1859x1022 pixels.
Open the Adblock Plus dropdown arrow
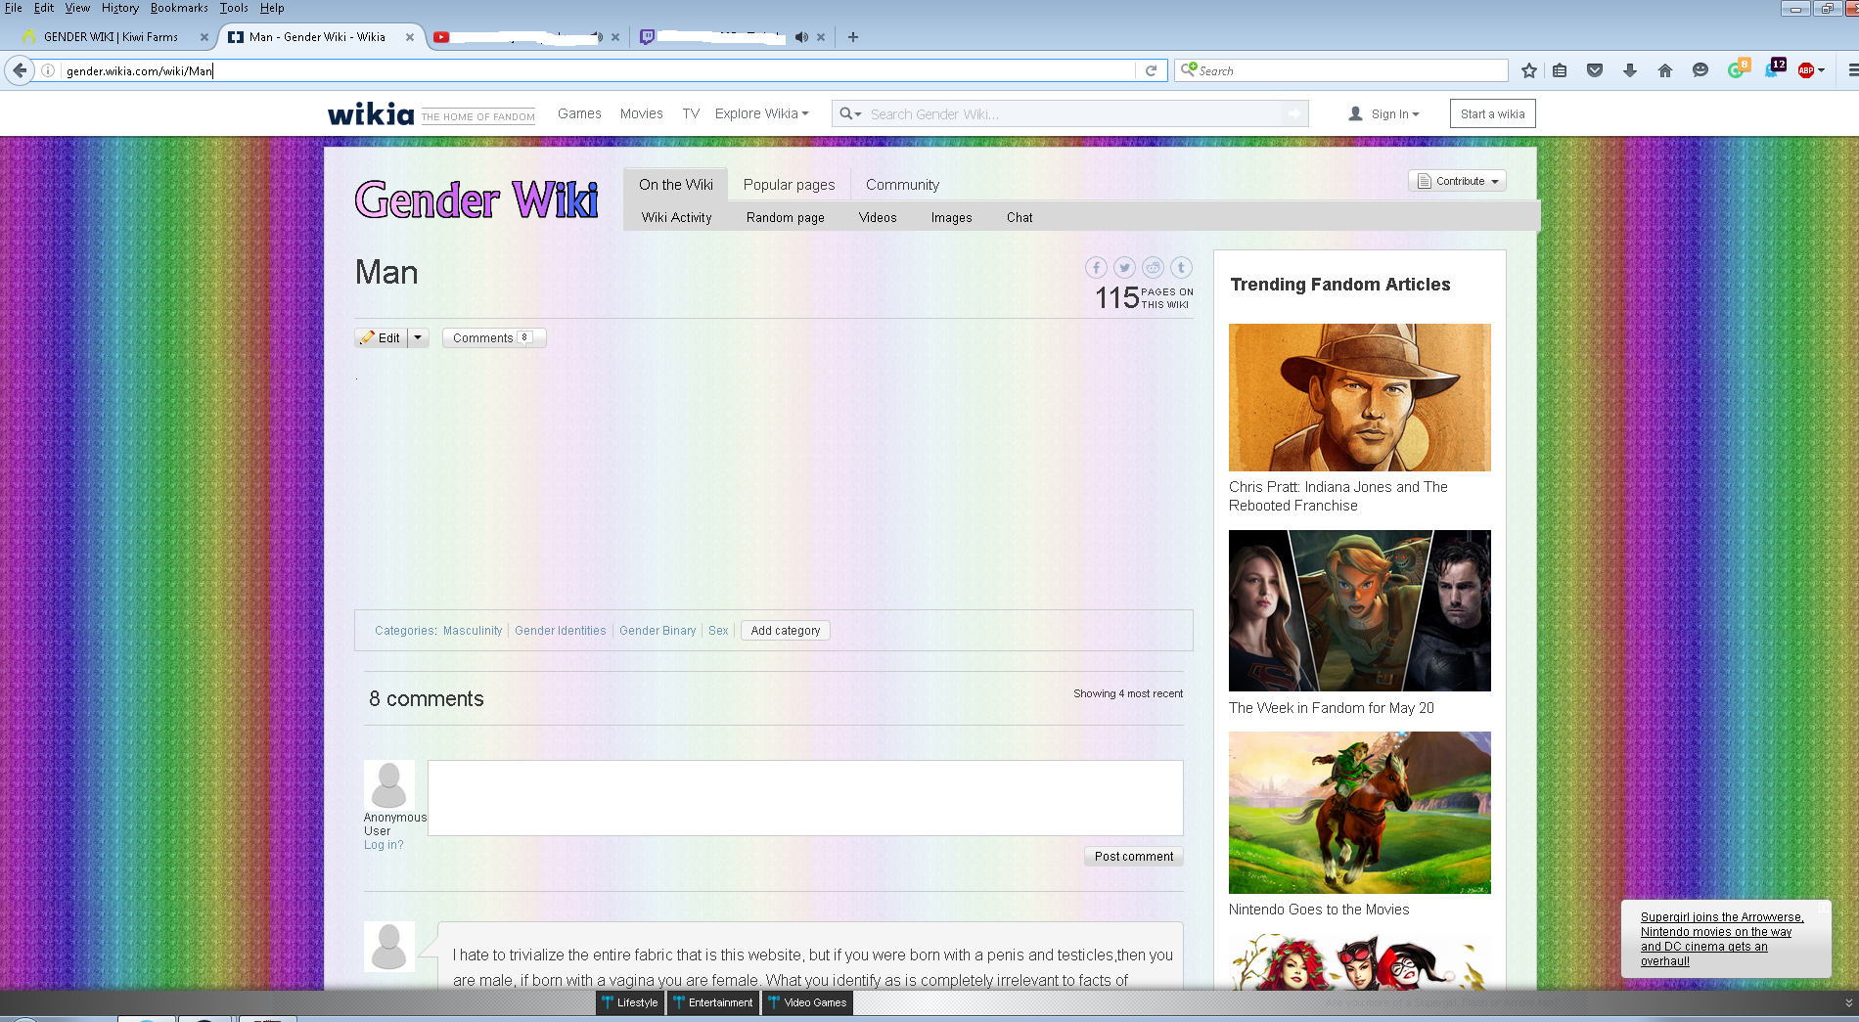tap(1821, 70)
